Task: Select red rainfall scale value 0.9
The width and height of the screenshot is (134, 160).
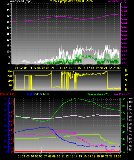Action: coord(11,112)
